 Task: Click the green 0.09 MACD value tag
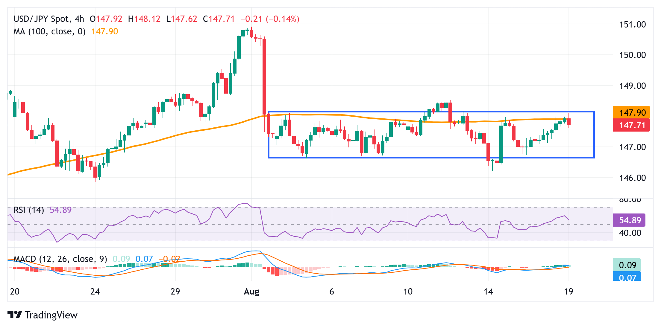point(627,265)
